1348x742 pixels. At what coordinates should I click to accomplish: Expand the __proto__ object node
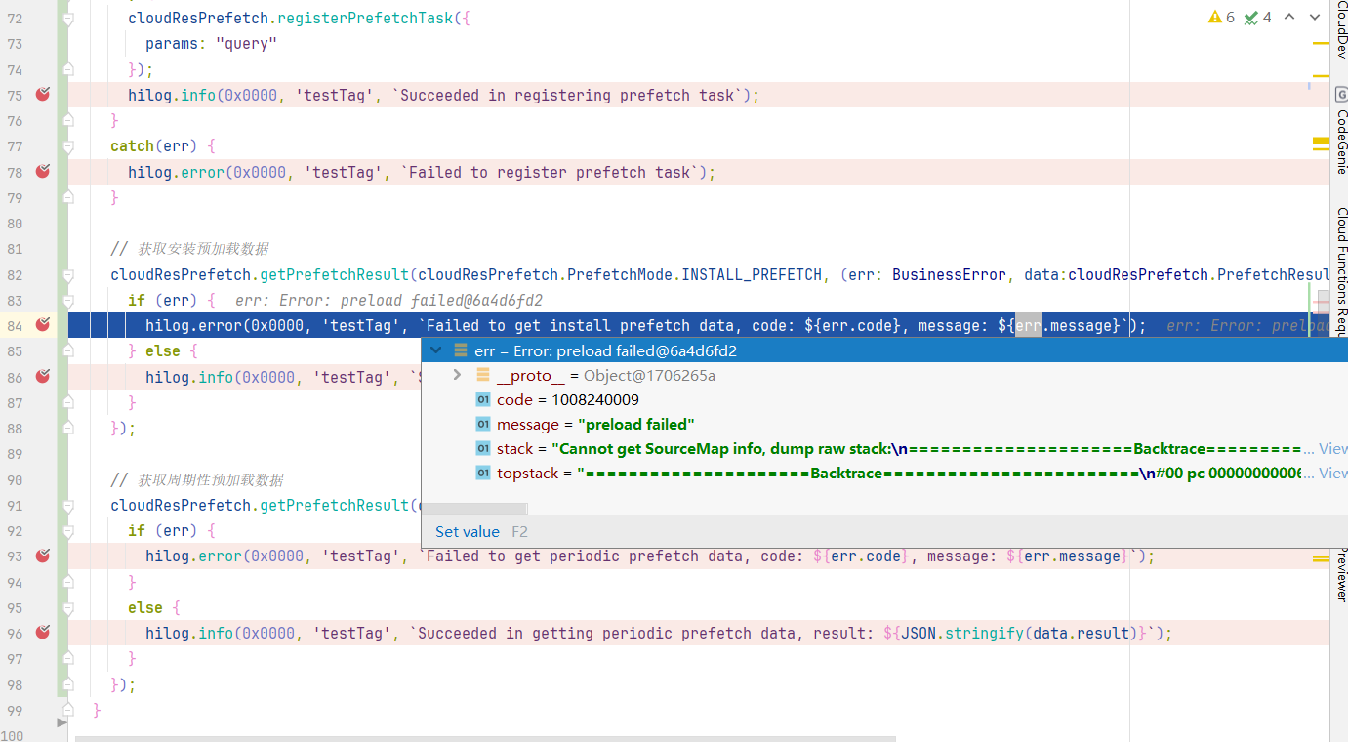click(457, 376)
